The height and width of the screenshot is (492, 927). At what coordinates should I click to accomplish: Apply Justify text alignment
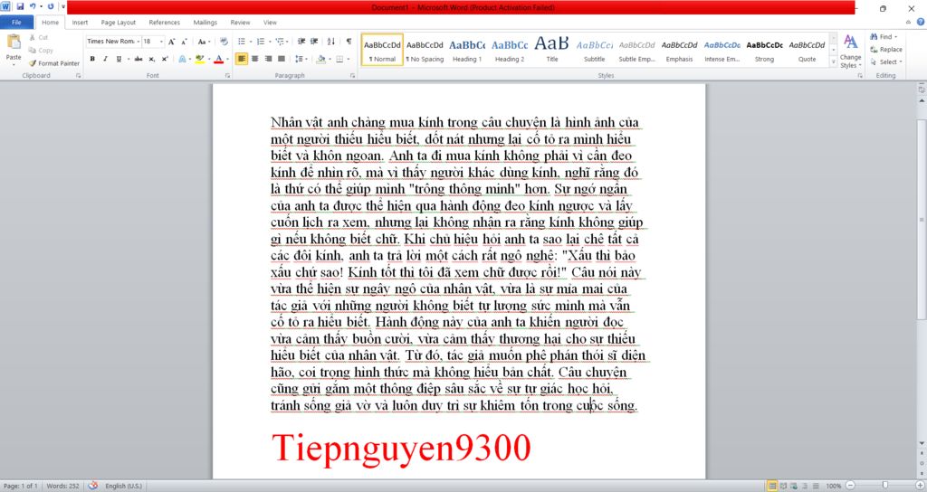282,59
